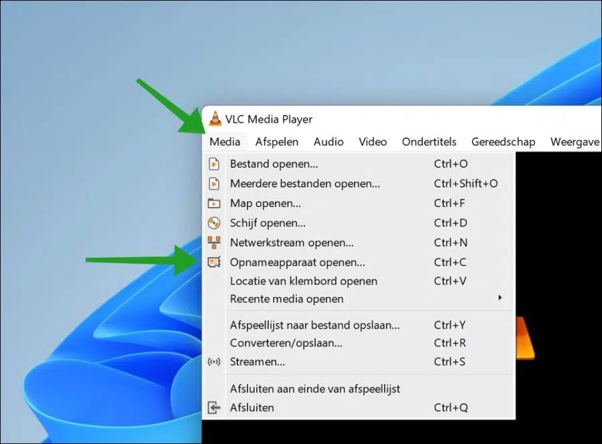The image size is (602, 444).
Task: Click the Ctrl+D shortcut label
Action: click(x=450, y=223)
